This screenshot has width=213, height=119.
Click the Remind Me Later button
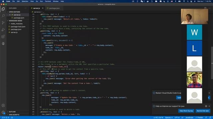[203, 111]
